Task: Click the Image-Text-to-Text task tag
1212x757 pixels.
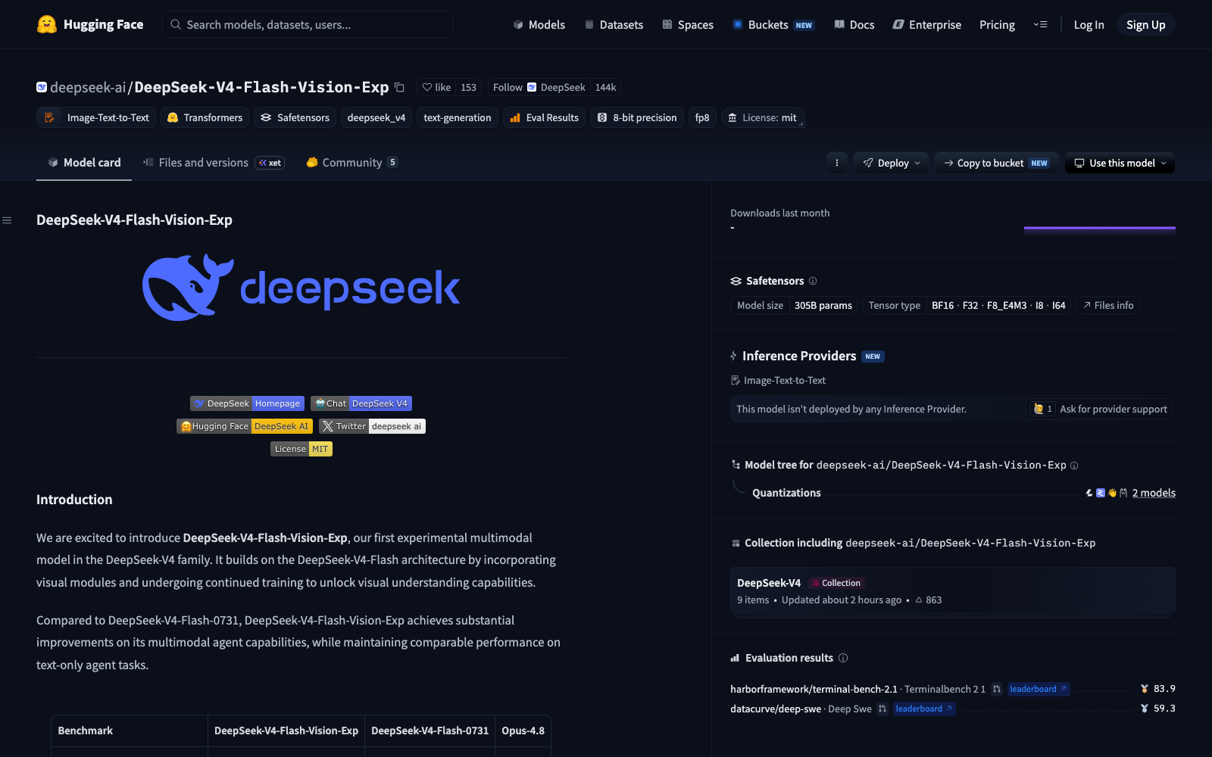Action: 96,117
